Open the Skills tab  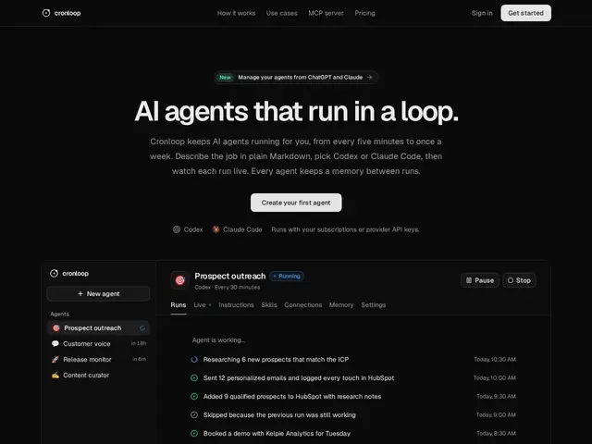pyautogui.click(x=269, y=304)
